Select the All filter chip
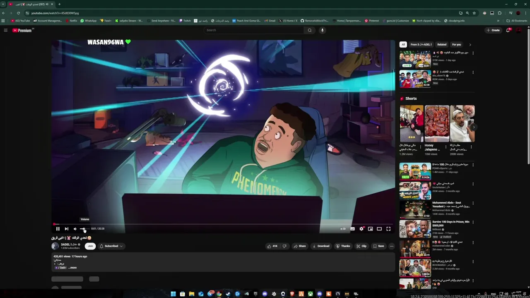The width and height of the screenshot is (530, 298). pyautogui.click(x=403, y=44)
